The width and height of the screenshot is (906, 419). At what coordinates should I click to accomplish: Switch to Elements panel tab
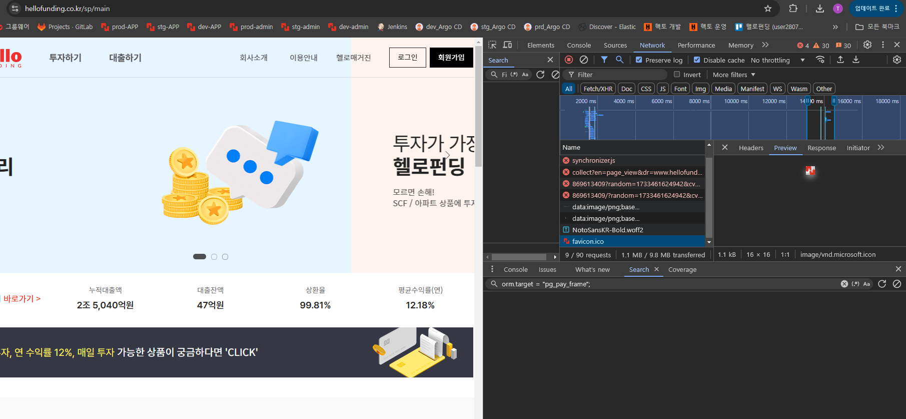(x=541, y=45)
